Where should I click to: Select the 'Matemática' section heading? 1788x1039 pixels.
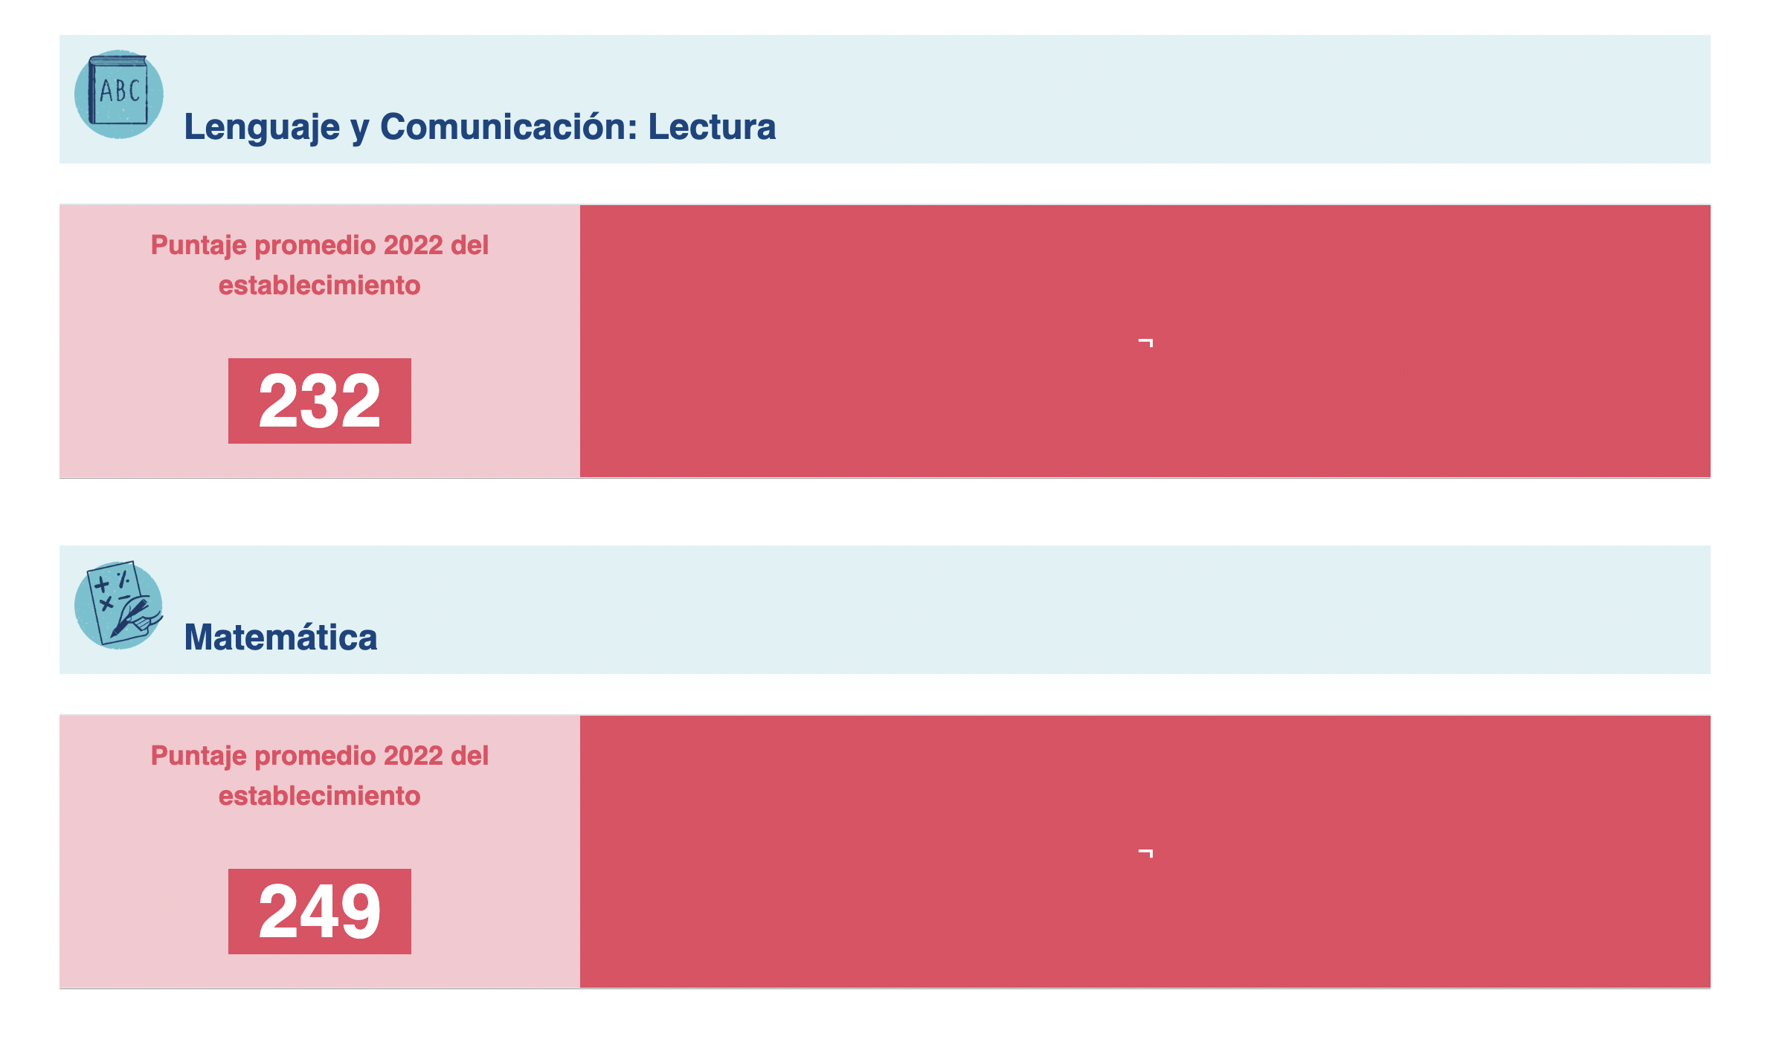(280, 637)
